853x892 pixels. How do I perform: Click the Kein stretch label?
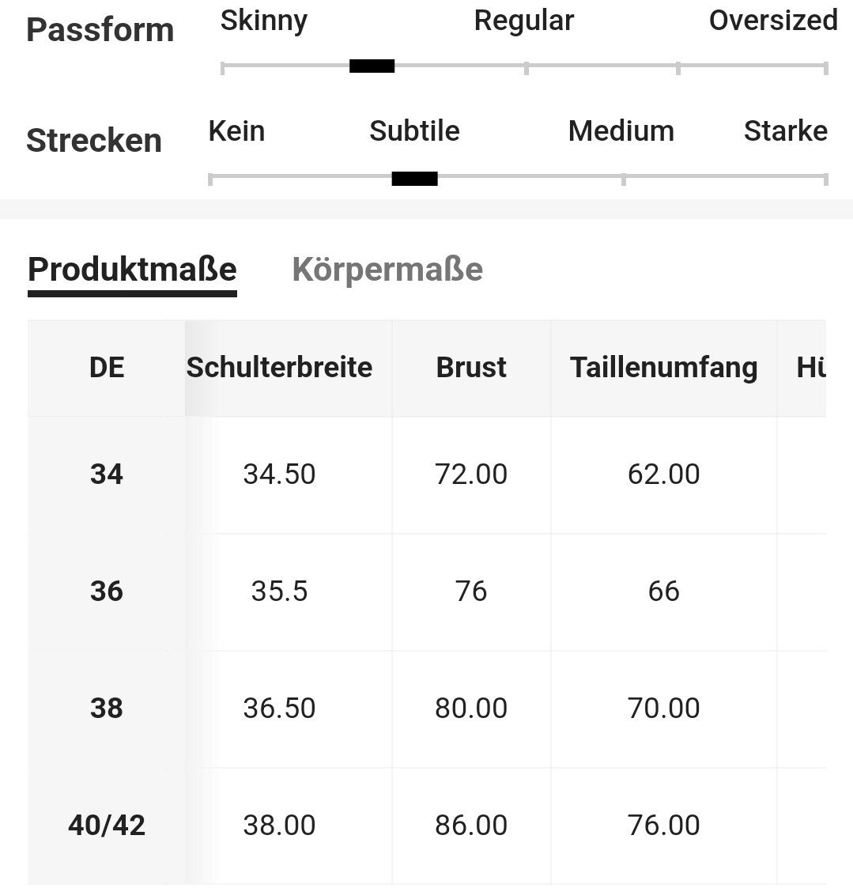click(236, 131)
